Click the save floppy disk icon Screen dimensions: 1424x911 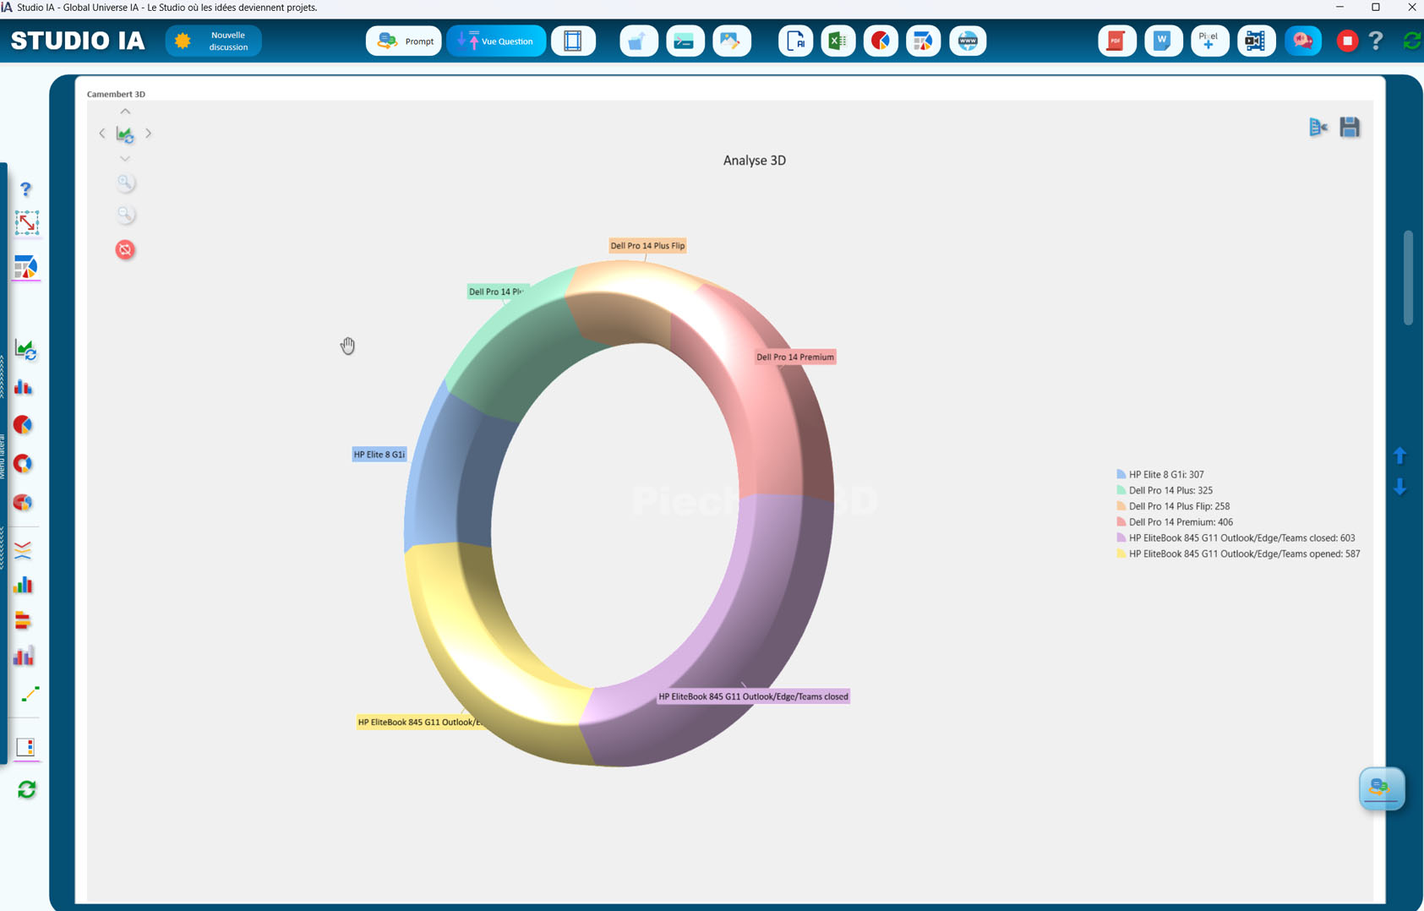coord(1350,127)
